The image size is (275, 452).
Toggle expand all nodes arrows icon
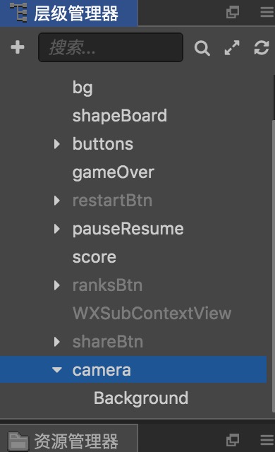tap(232, 47)
